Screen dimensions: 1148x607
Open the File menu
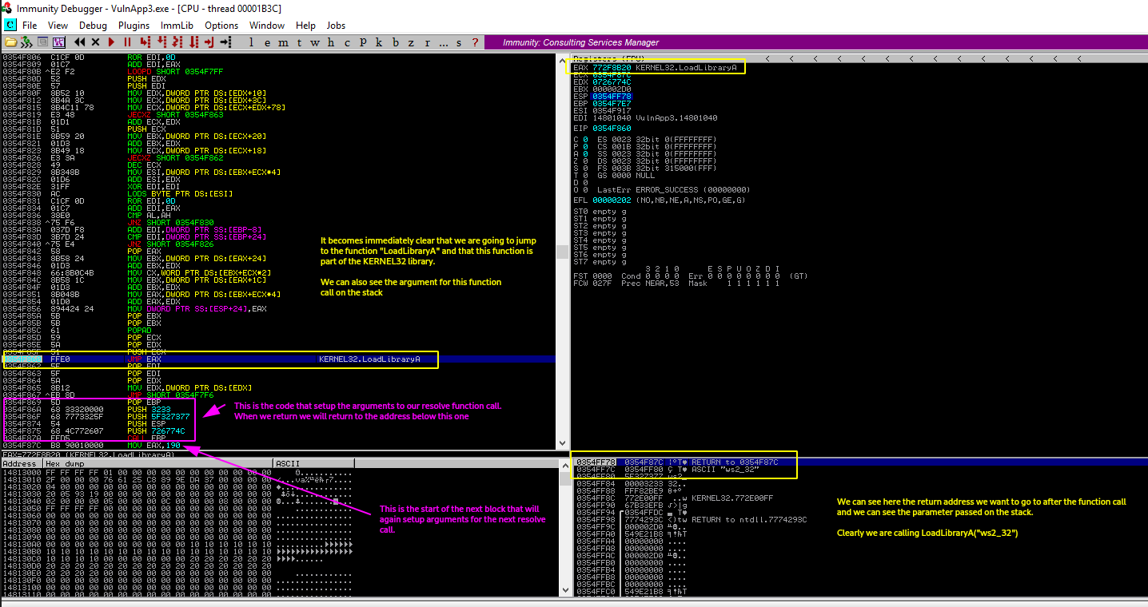click(30, 26)
